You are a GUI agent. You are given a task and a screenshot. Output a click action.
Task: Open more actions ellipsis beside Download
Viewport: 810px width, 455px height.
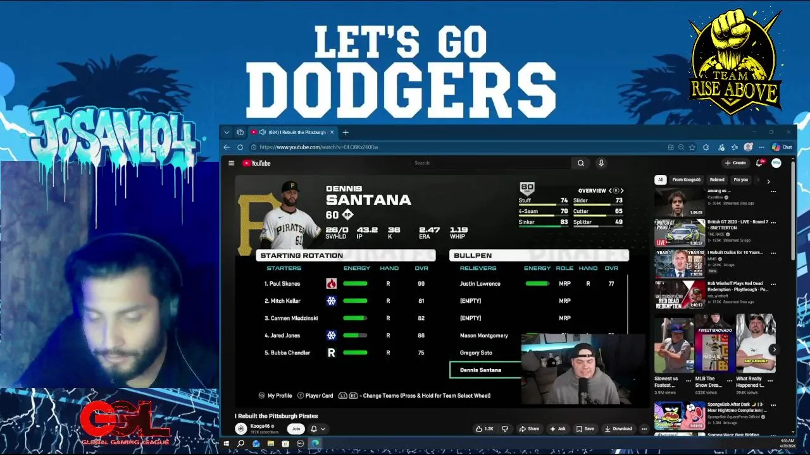click(644, 428)
